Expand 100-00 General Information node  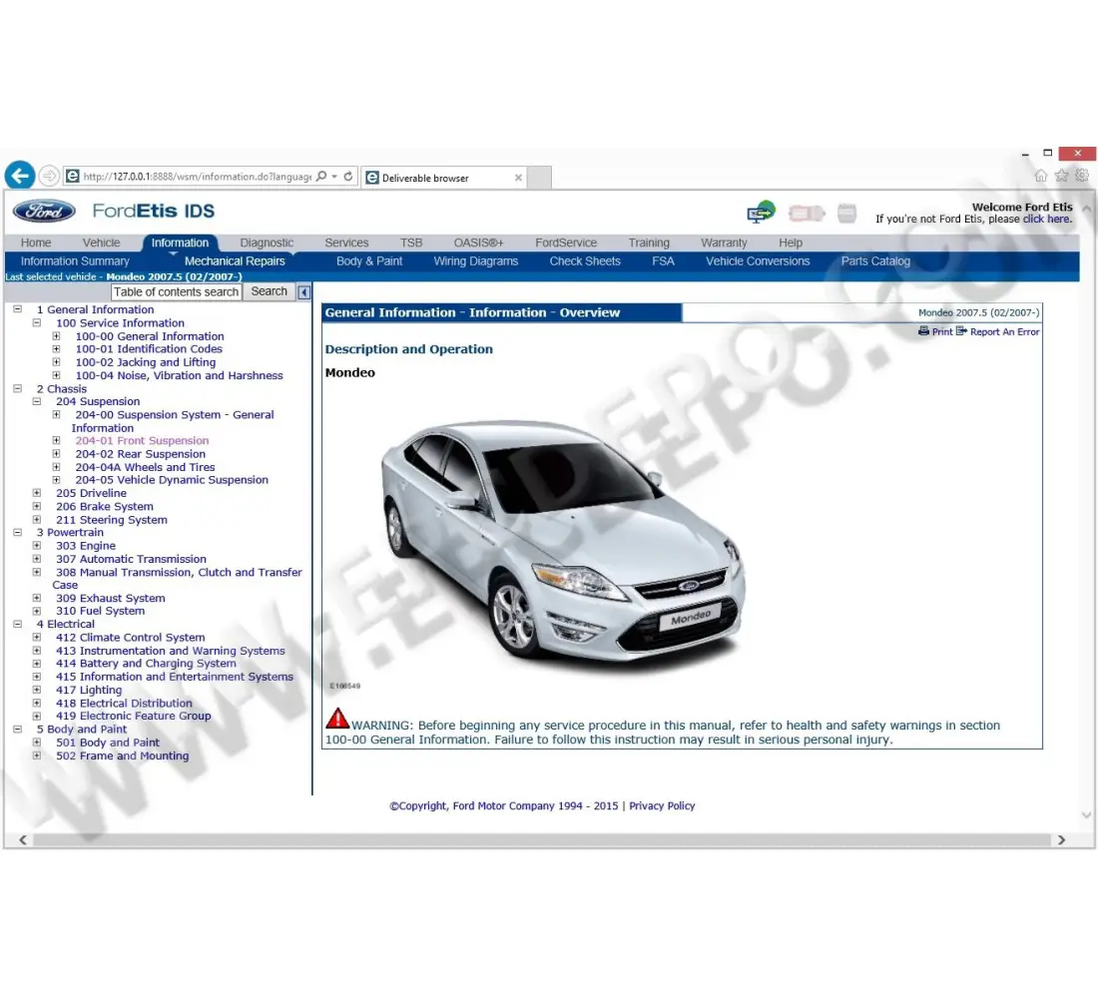(56, 336)
